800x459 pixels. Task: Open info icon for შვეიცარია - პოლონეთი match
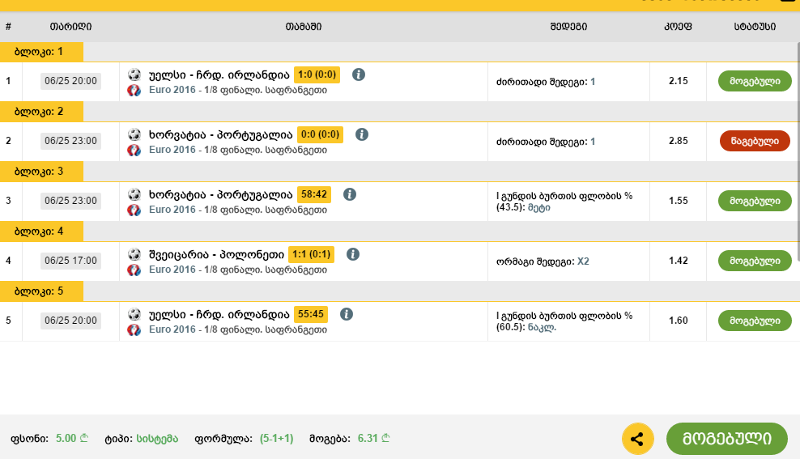coord(352,254)
